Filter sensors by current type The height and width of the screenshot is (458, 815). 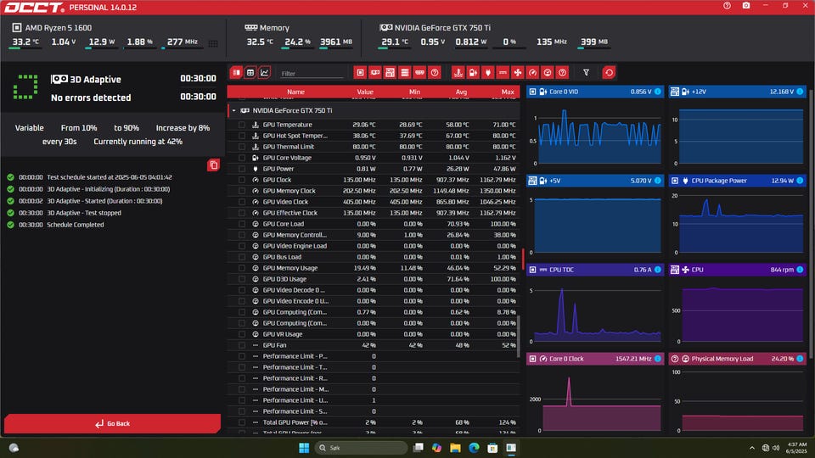click(x=503, y=73)
